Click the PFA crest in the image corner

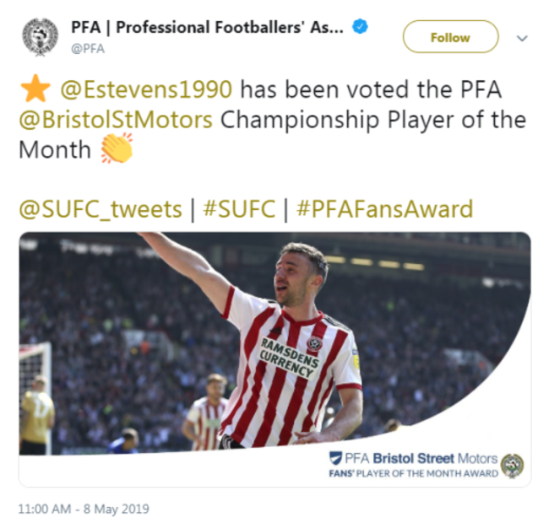coord(512,465)
